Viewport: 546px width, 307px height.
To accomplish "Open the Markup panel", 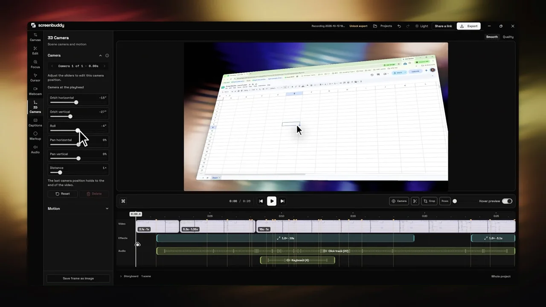I will tap(35, 136).
